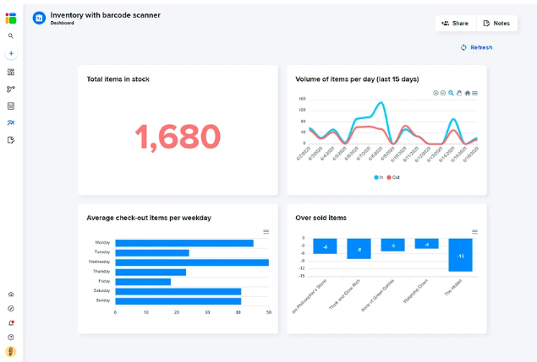Open the help question mark icon

[x=11, y=338]
